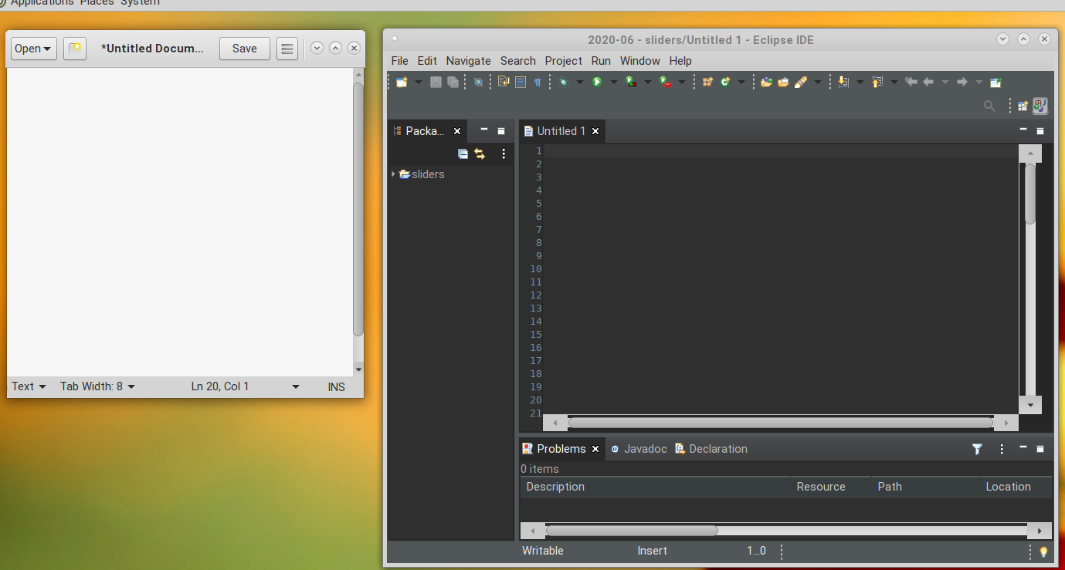Click the greyed Save icon in Eclipse
1065x570 pixels.
[436, 82]
